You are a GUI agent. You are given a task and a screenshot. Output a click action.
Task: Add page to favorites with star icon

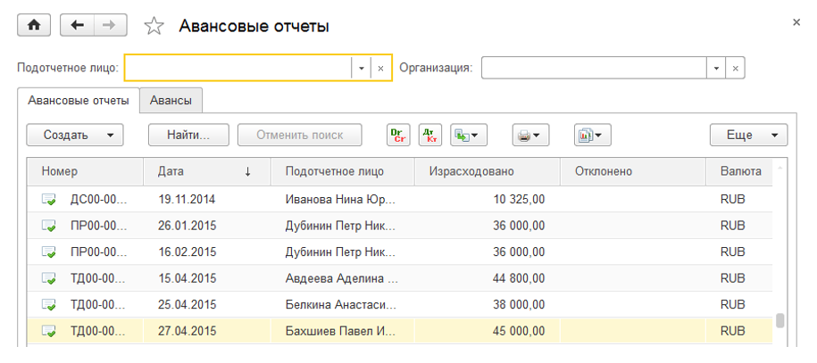pyautogui.click(x=154, y=26)
